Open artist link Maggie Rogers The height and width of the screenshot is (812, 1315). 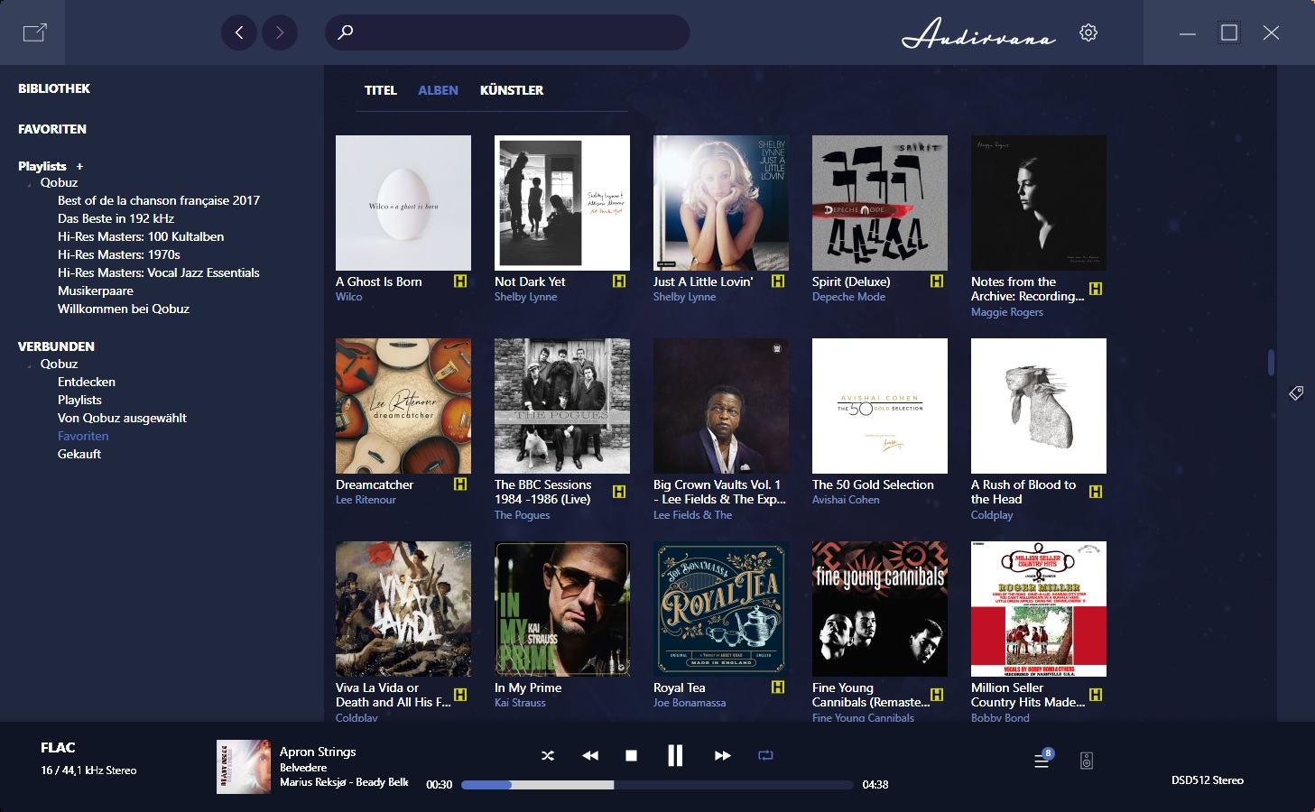(x=1007, y=312)
